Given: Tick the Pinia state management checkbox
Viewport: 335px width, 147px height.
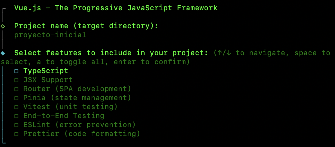Looking at the screenshot, I should tap(16, 98).
